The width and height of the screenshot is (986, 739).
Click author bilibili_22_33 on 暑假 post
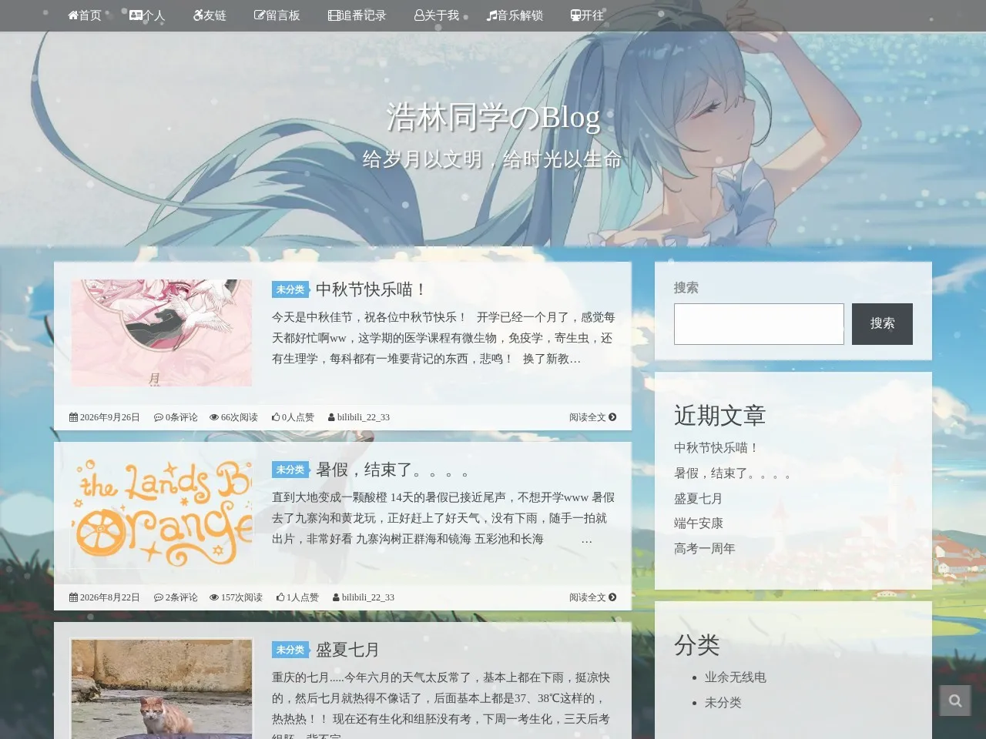pyautogui.click(x=368, y=597)
